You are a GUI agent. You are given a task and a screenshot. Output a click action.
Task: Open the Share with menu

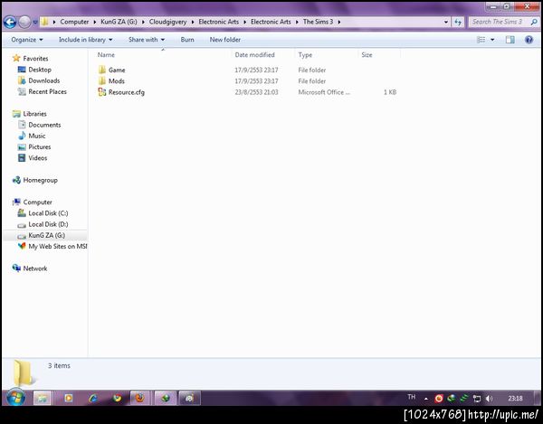coord(147,40)
